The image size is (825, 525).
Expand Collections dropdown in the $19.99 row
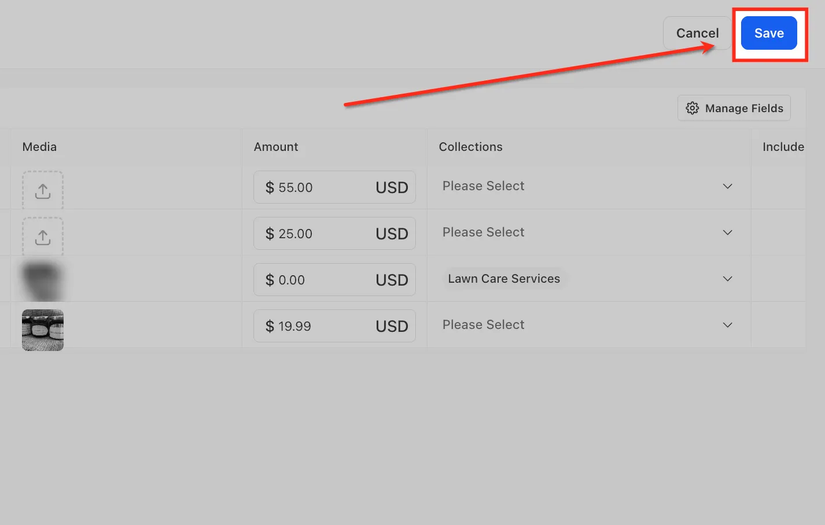pyautogui.click(x=588, y=325)
